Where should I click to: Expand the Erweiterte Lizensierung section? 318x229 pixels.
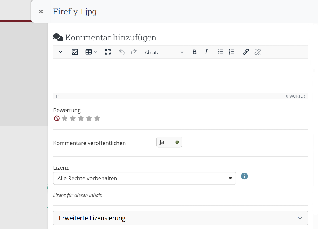click(x=180, y=218)
